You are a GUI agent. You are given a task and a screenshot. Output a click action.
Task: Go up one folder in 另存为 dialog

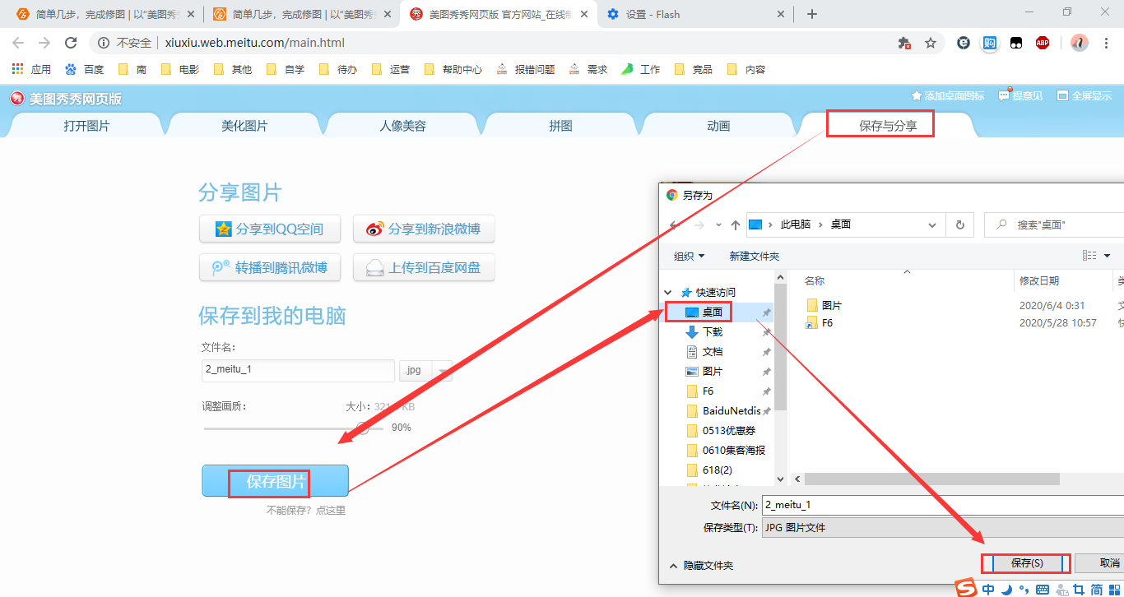coord(735,224)
